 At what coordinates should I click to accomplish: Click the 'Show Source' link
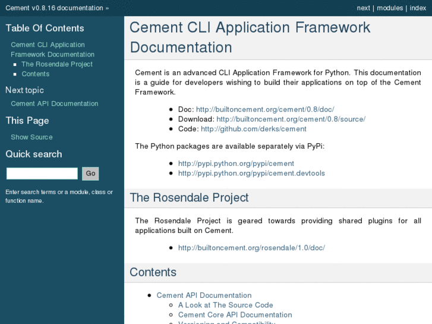tap(31, 137)
